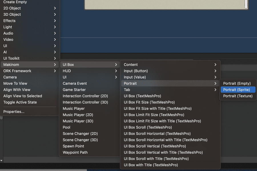
Task: Add an Interaction Controller (3D)
Action: coord(90,102)
